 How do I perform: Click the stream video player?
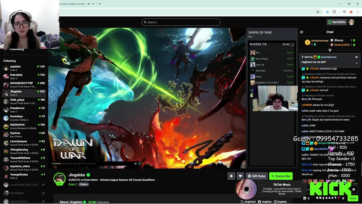pos(173,98)
